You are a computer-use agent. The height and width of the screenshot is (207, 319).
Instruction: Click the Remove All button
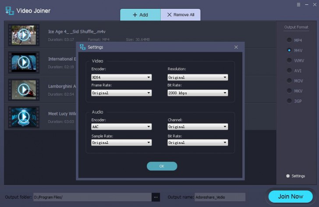[181, 14]
